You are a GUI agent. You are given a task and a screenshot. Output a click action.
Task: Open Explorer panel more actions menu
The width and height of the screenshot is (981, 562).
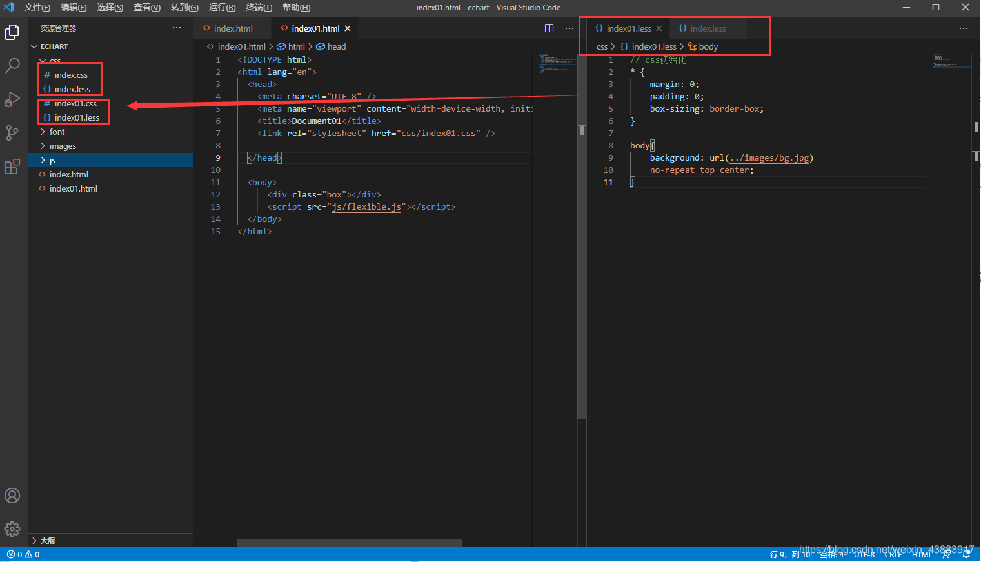point(177,28)
